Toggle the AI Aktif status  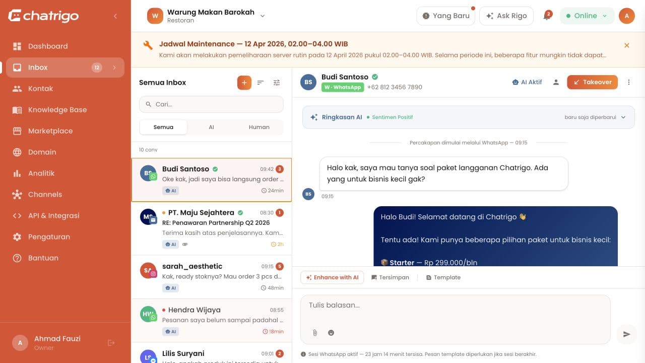pyautogui.click(x=527, y=82)
